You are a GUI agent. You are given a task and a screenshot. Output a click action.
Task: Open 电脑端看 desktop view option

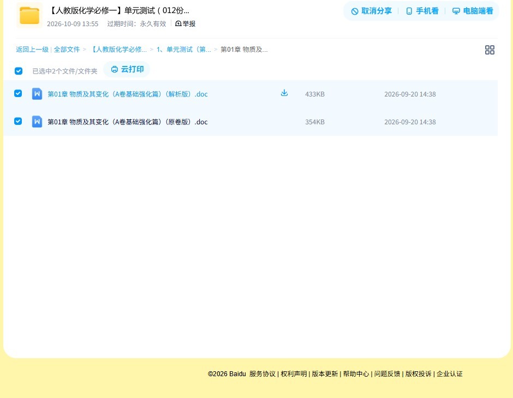tap(473, 11)
